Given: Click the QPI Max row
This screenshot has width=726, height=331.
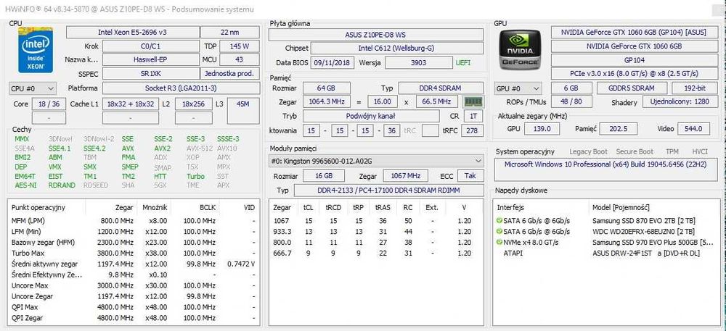Looking at the screenshot, I should pos(134,307).
